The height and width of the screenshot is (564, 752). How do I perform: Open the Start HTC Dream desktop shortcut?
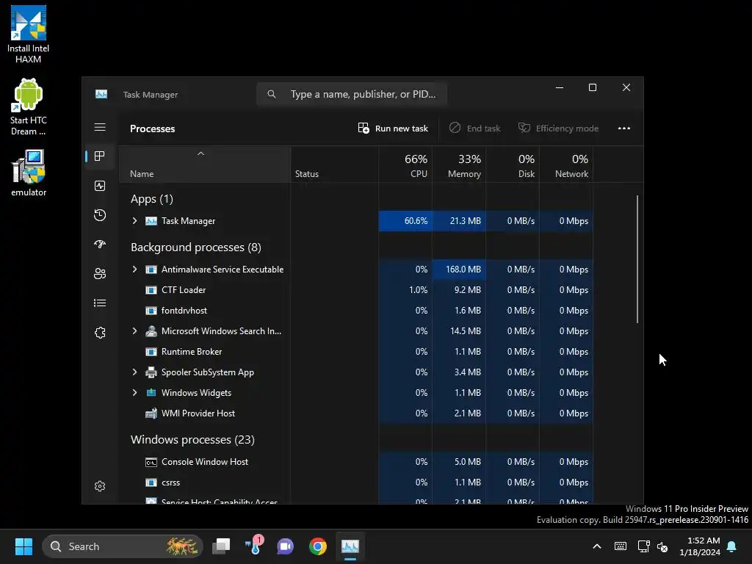click(x=29, y=106)
